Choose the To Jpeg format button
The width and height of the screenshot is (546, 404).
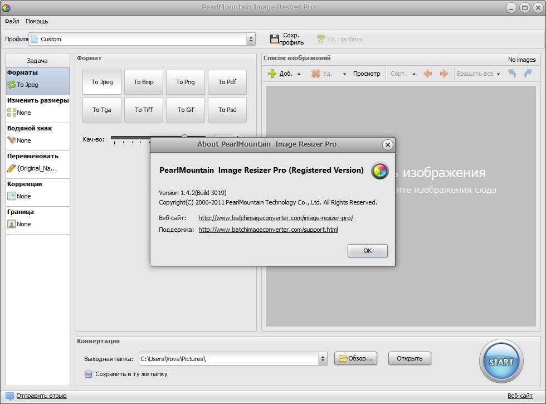(x=102, y=82)
